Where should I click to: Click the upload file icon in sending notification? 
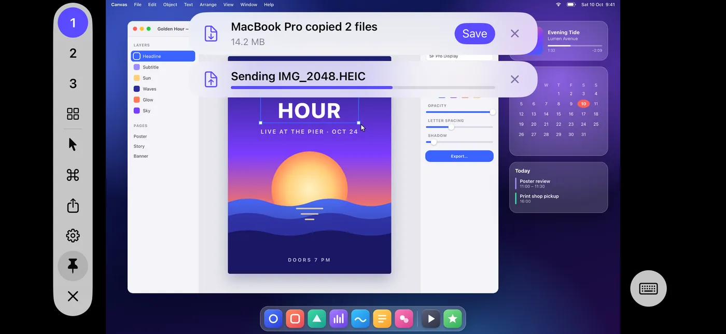[211, 79]
